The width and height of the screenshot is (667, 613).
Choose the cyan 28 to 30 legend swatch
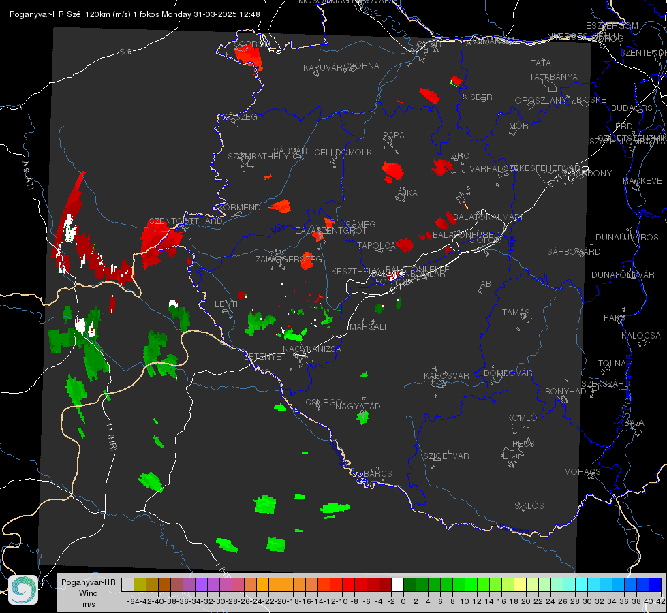click(x=582, y=584)
